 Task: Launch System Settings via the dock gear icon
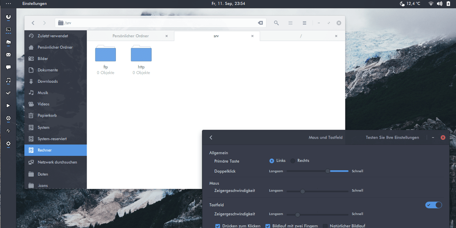pyautogui.click(x=8, y=144)
